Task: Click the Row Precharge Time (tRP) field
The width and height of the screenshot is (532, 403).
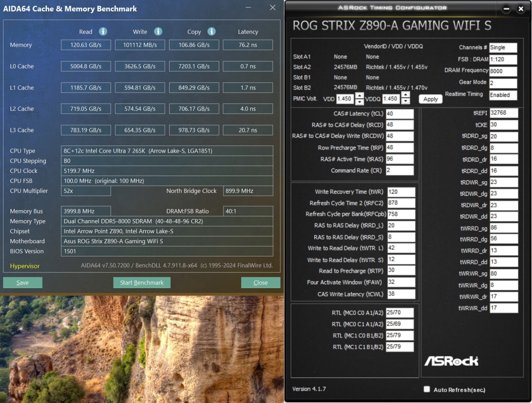Action: click(400, 147)
